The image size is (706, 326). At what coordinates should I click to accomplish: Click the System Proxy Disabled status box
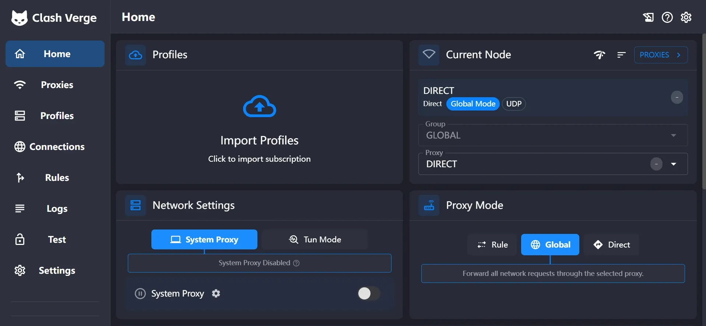tap(259, 263)
